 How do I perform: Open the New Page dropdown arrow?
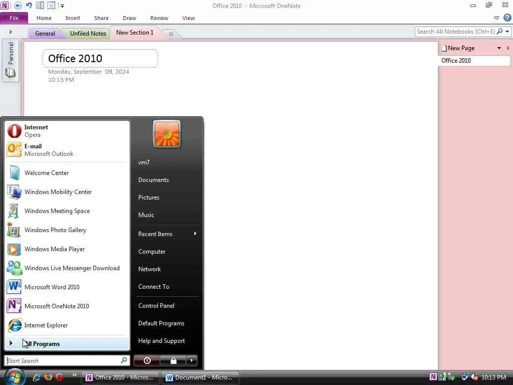coord(499,48)
